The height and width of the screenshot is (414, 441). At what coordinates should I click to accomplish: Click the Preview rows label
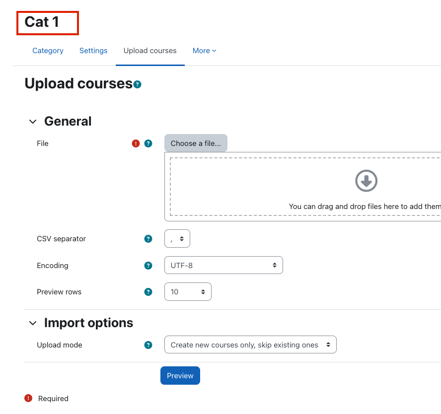click(59, 292)
